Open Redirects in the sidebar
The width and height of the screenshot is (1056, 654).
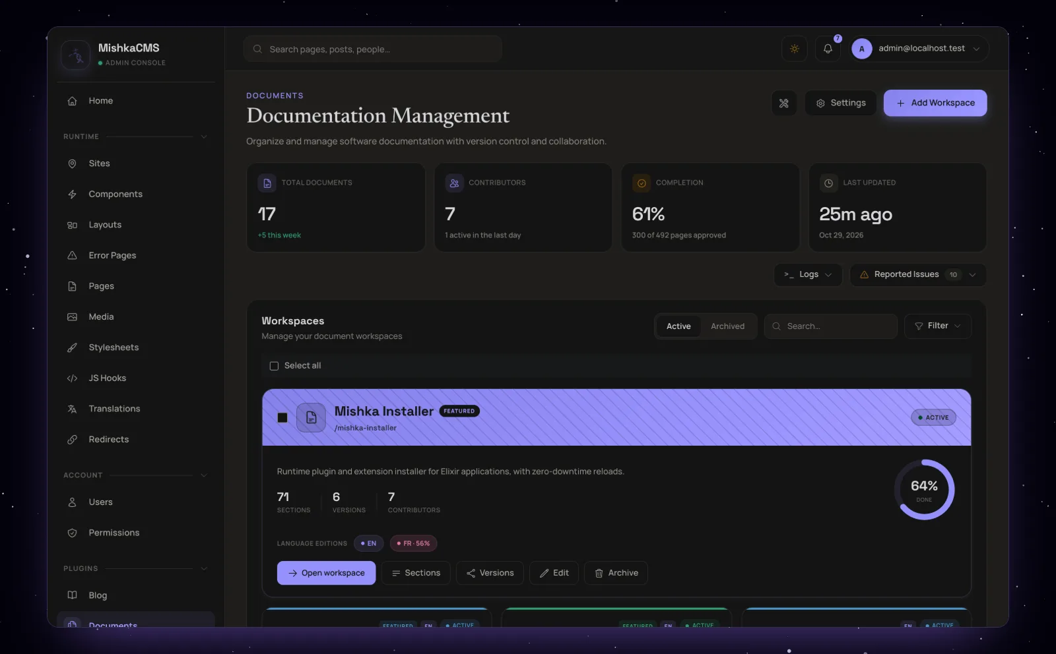click(x=136, y=440)
